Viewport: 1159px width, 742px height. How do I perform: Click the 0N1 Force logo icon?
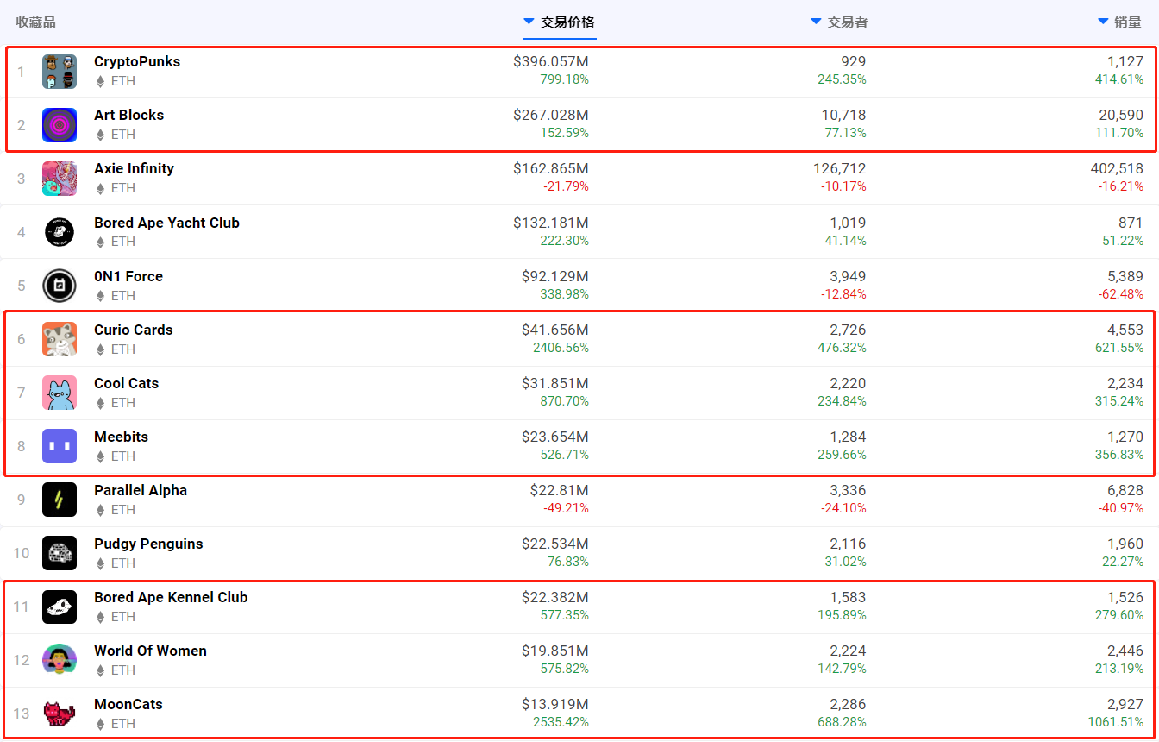(x=60, y=286)
